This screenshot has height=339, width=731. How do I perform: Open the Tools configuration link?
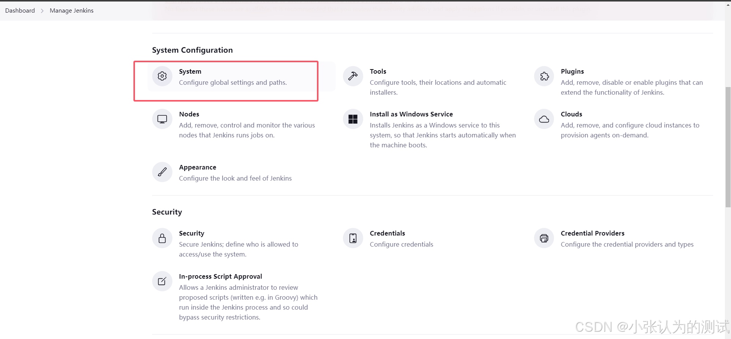click(x=378, y=71)
